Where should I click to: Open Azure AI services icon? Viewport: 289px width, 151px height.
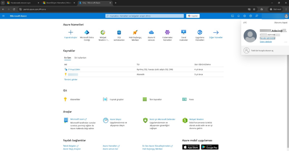[151, 32]
